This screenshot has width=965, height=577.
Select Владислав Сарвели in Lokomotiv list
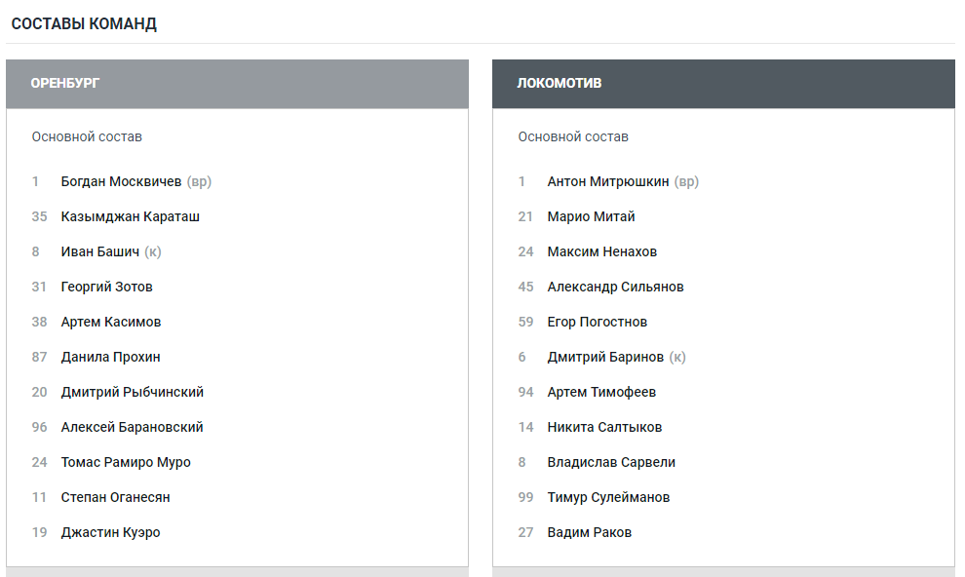[x=611, y=462]
